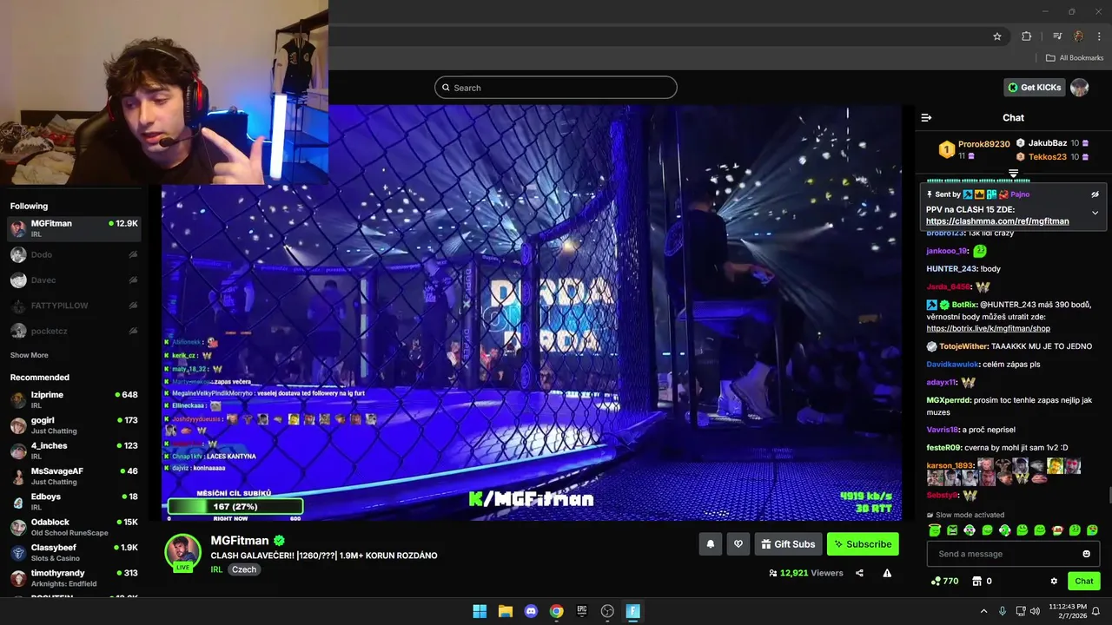Bookmark this page with the star icon
1112x625 pixels.
pyautogui.click(x=997, y=36)
